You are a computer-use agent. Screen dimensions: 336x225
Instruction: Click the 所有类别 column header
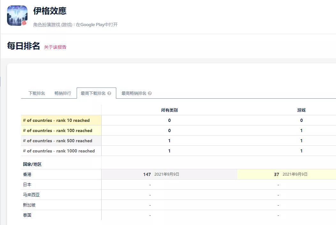point(169,110)
